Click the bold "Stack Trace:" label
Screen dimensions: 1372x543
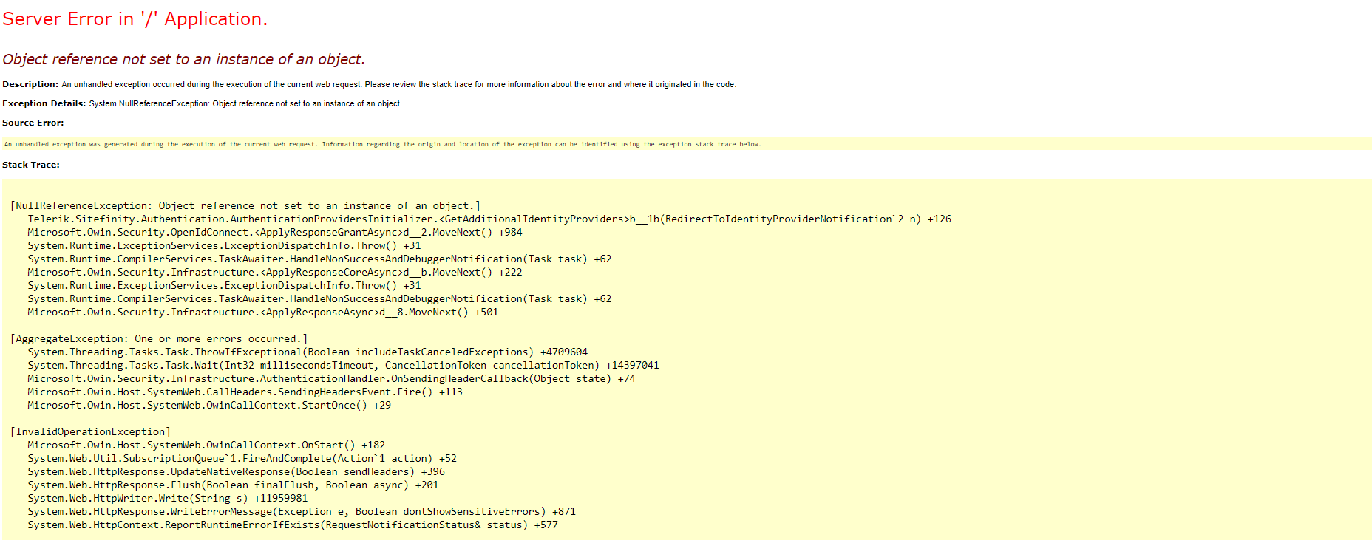31,165
